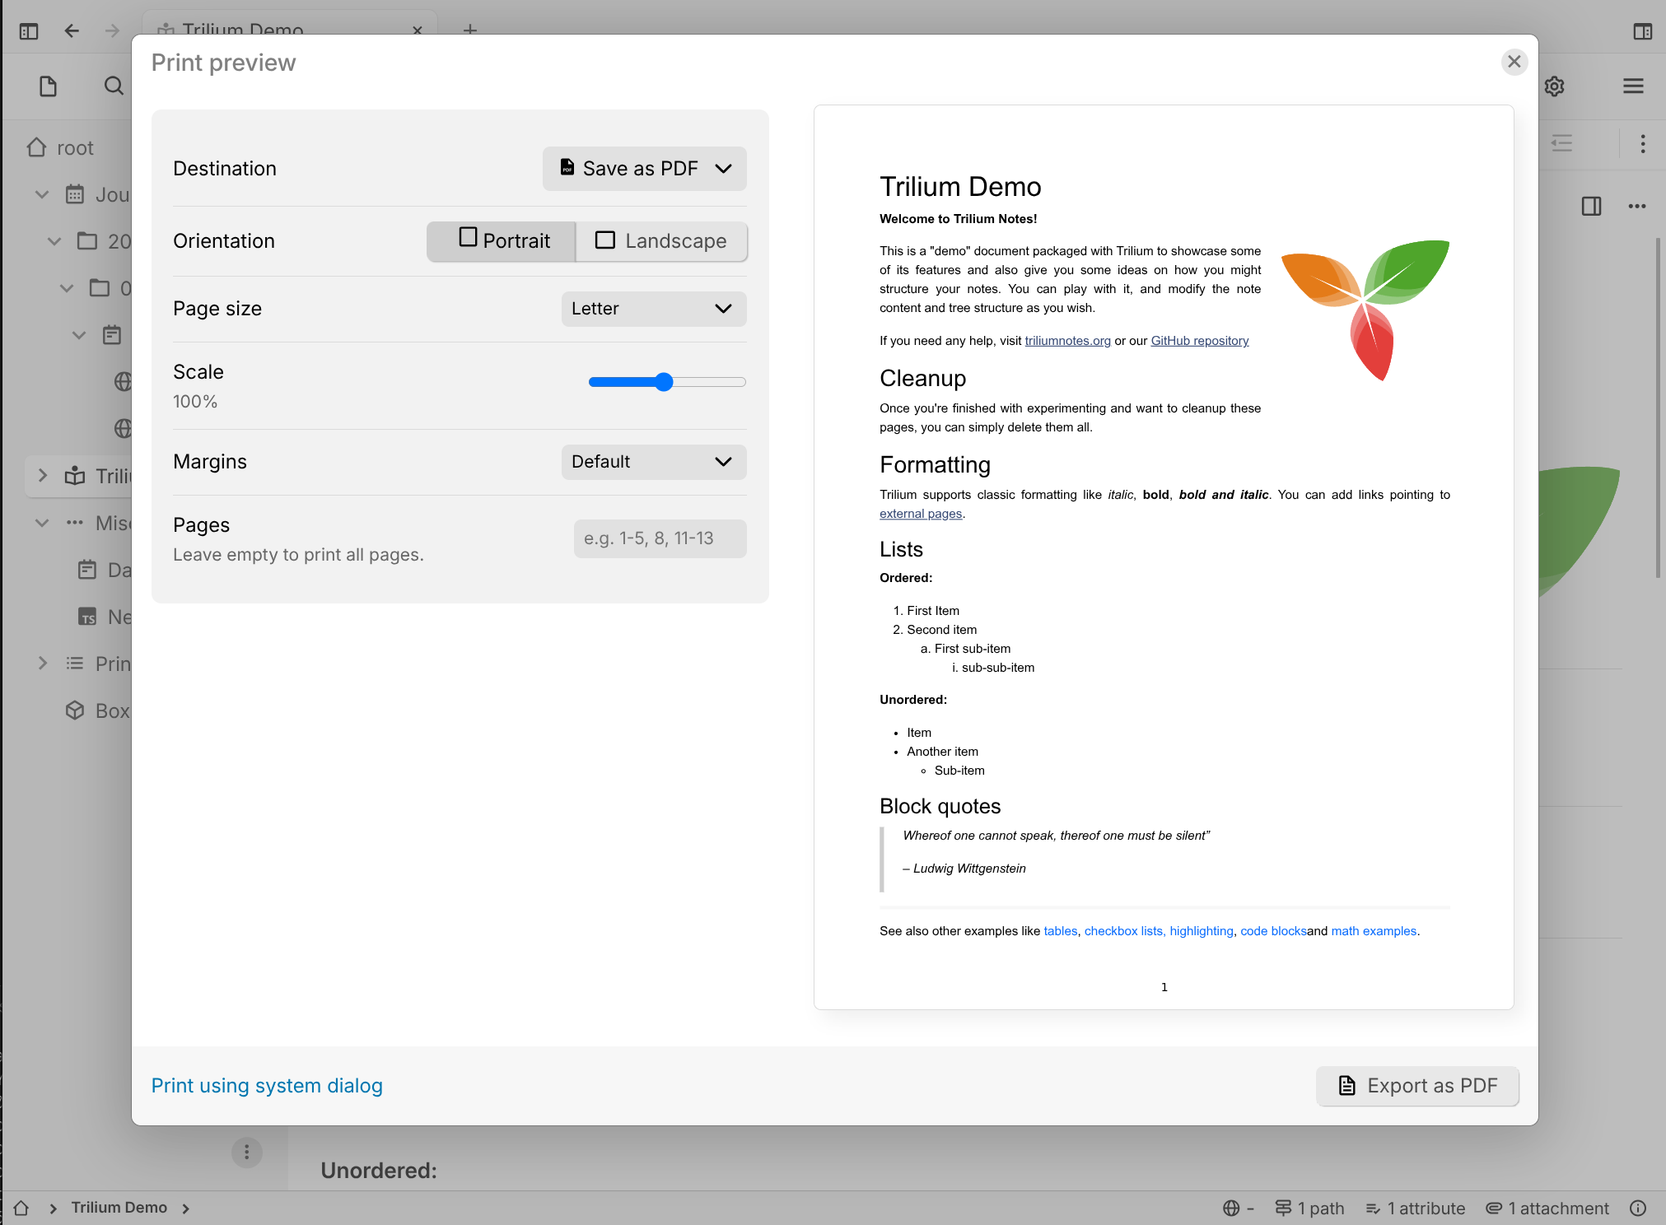
Task: Show the 1 attachment status entry
Action: coord(1547,1208)
